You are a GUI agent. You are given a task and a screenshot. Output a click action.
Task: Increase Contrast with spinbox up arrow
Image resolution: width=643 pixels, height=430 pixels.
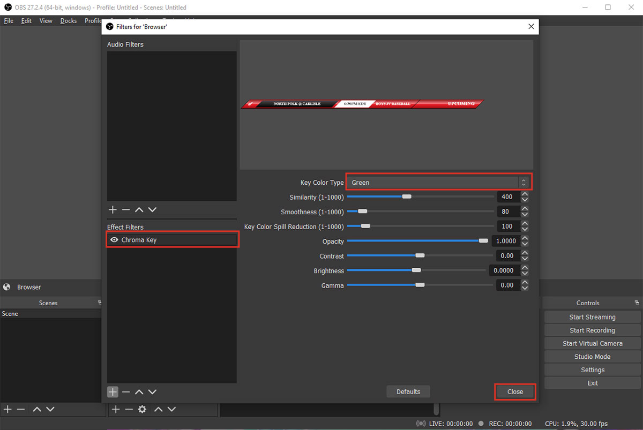[525, 253]
